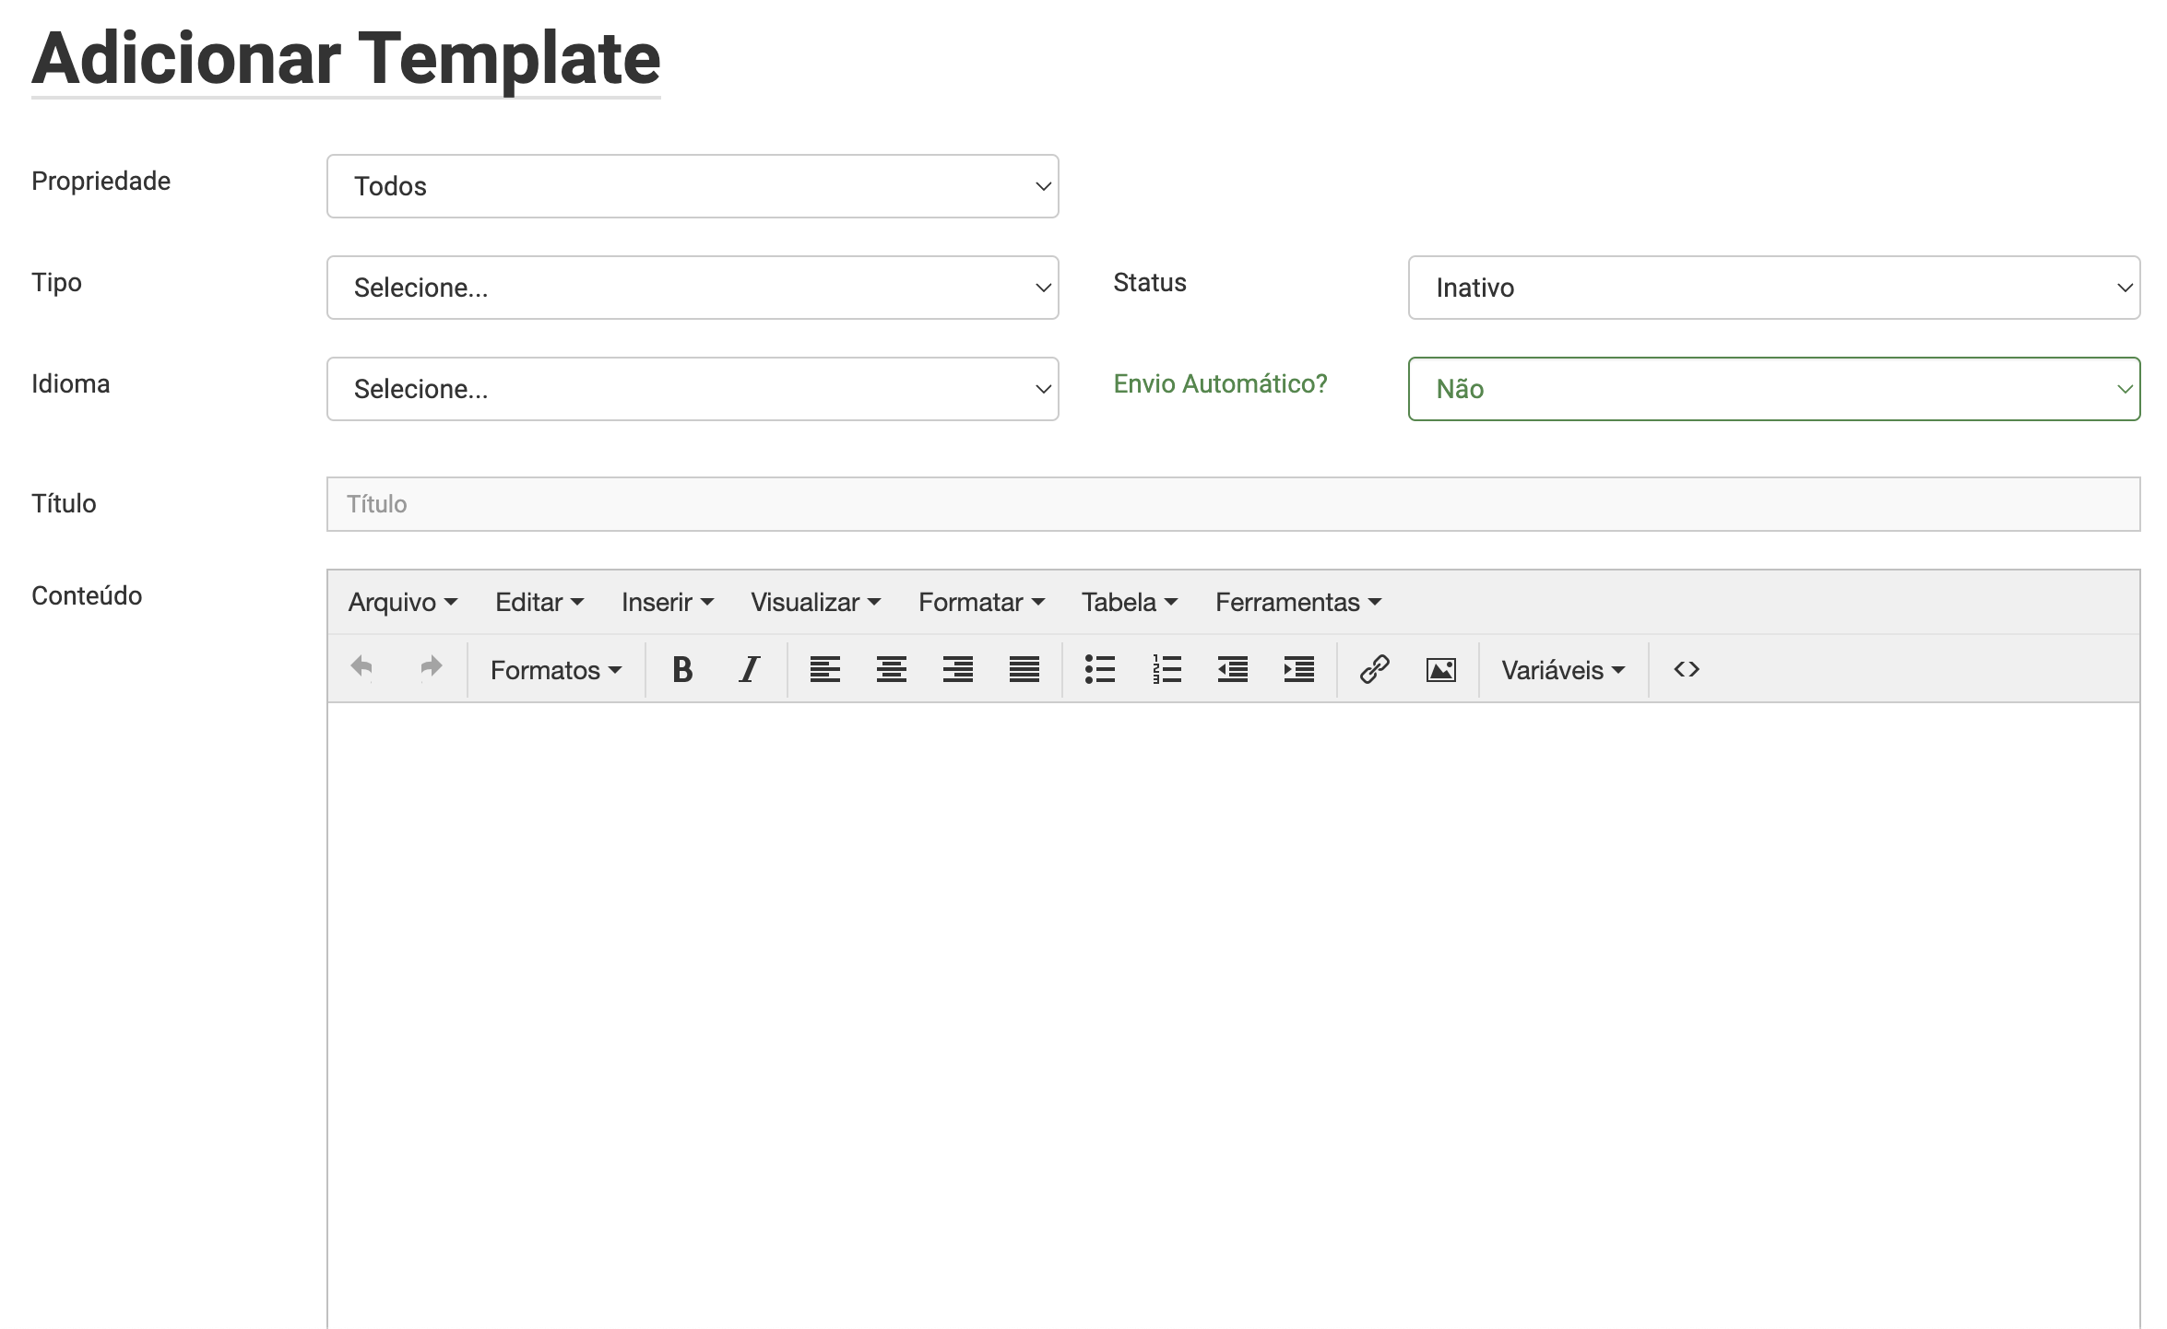2167x1329 pixels.
Task: Open the Inserir menu
Action: [x=668, y=602]
